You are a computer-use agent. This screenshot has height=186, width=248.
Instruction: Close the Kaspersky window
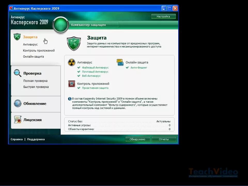(x=175, y=8)
